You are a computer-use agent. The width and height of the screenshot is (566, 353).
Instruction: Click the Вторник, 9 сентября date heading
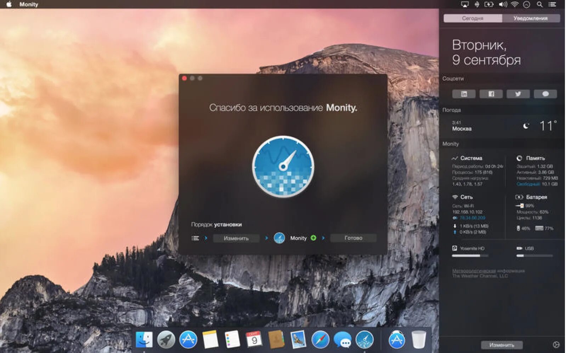pos(486,52)
